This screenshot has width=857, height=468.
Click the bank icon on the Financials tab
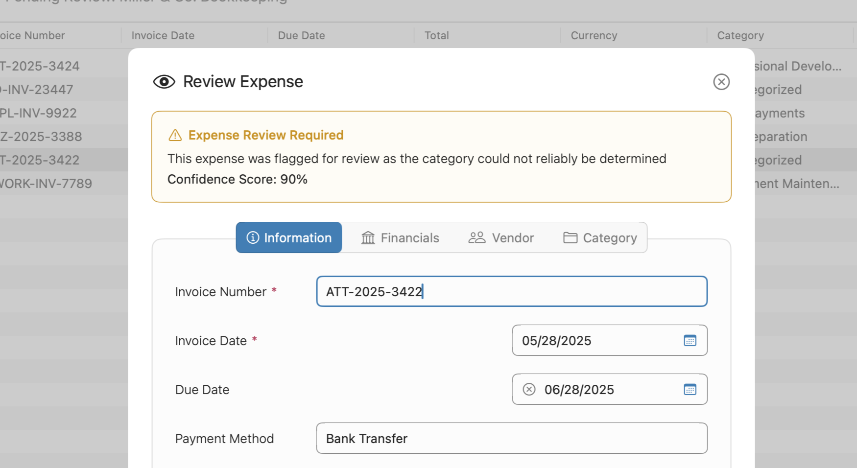coord(368,237)
